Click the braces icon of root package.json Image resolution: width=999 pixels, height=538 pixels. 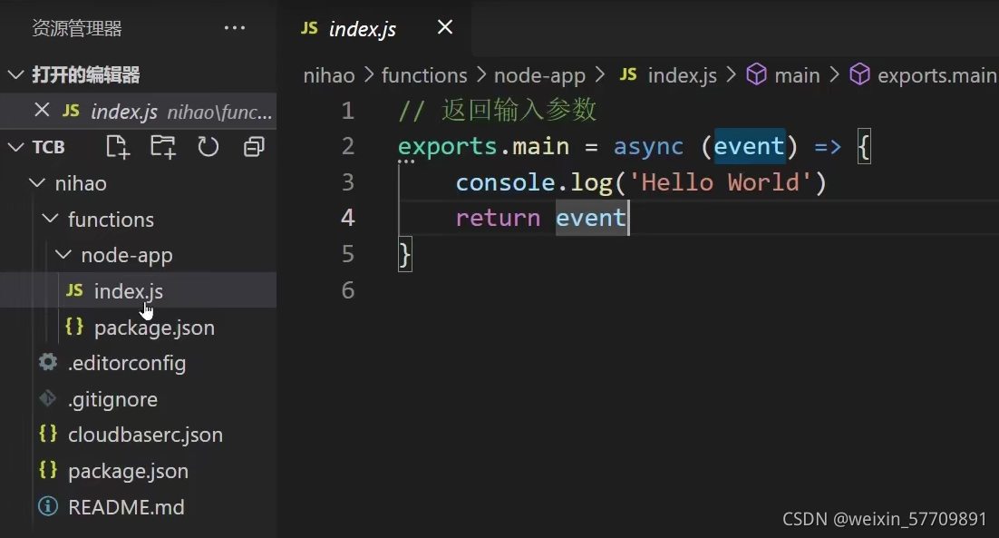pos(48,471)
